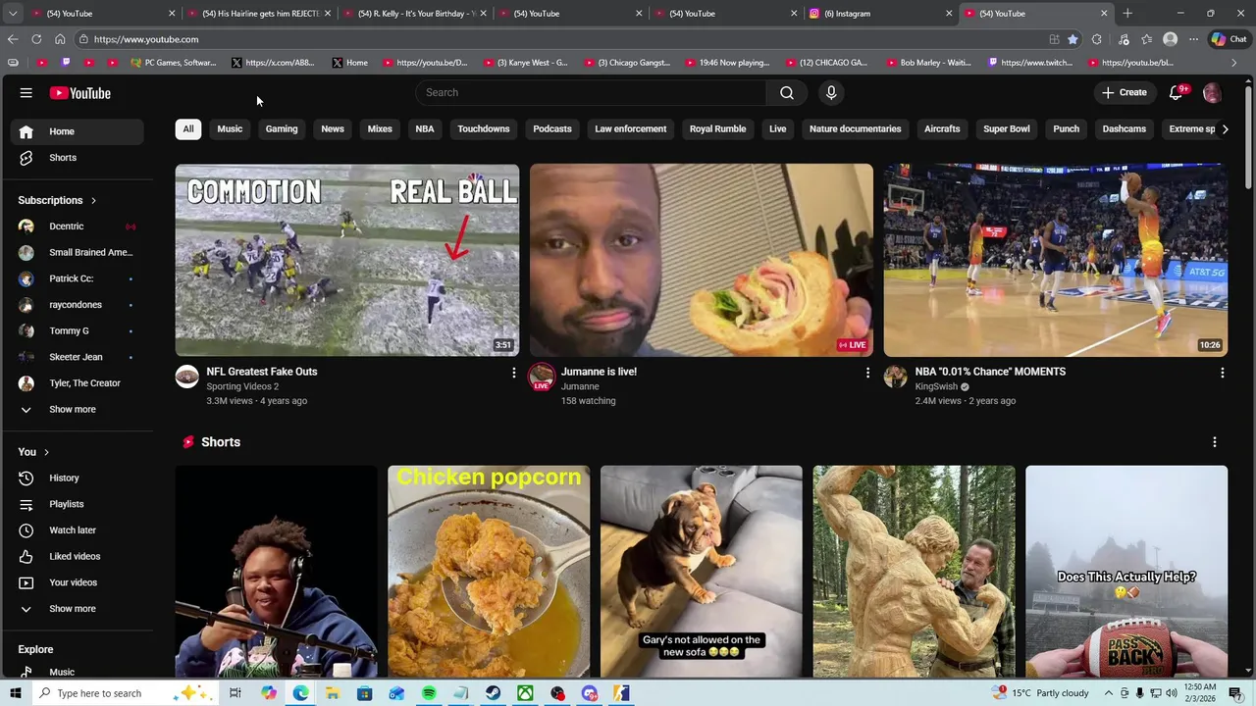Select the All filter chip

pos(188,129)
